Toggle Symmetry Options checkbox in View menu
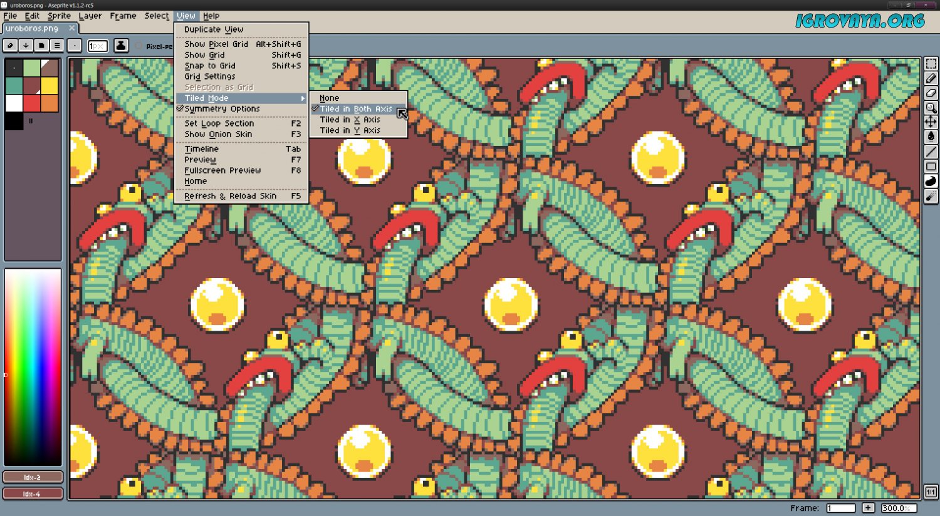Screen dimensions: 940x516 222,109
